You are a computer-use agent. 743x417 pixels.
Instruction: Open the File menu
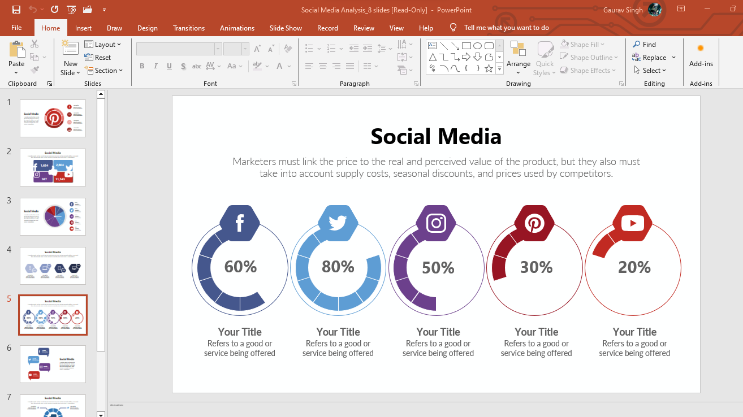click(x=16, y=28)
